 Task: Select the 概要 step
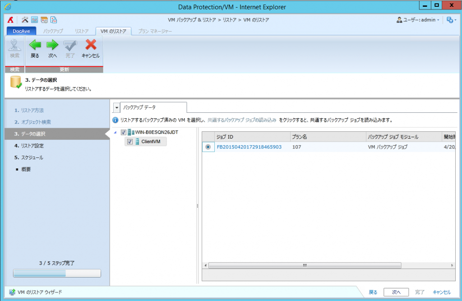(x=23, y=169)
